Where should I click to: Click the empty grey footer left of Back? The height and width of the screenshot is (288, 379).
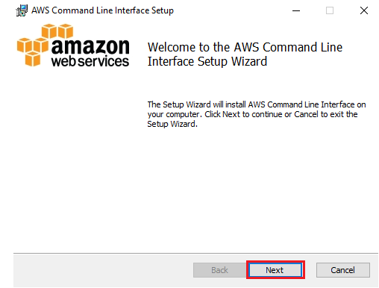tap(103, 270)
